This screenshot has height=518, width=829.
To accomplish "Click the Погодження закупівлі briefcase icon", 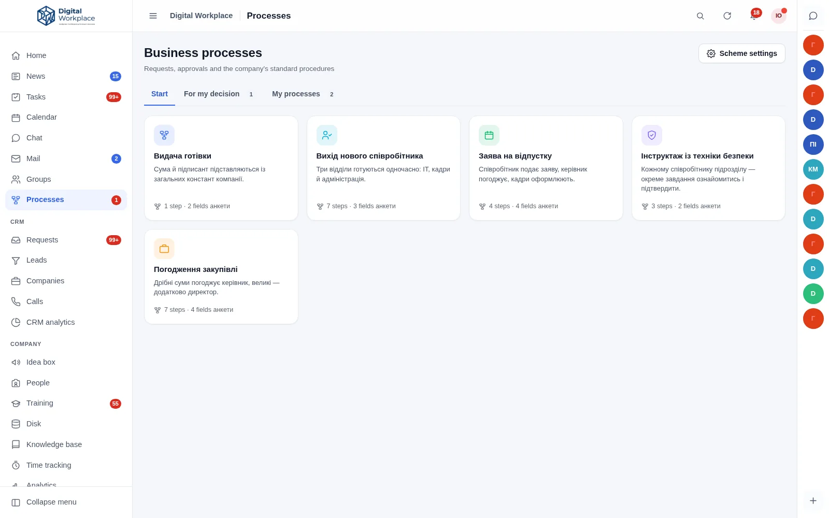I will [164, 249].
